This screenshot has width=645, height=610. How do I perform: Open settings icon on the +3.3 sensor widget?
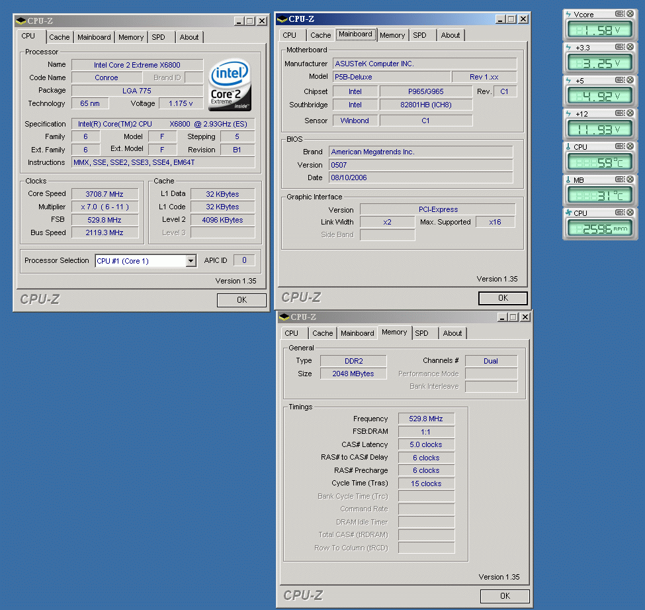620,47
